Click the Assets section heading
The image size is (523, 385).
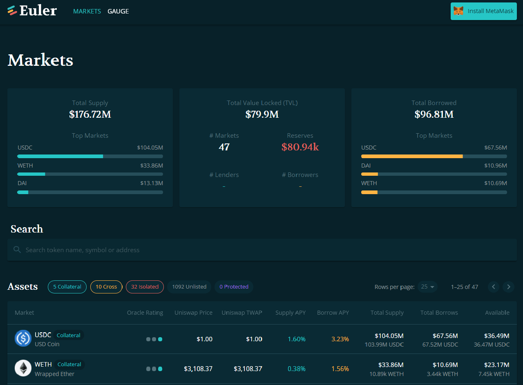coord(22,287)
